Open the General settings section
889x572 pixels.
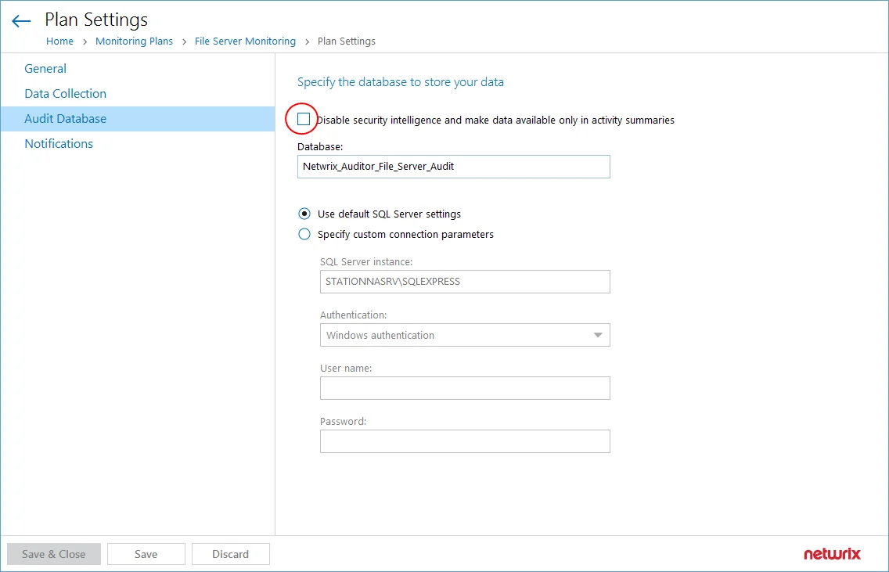[x=45, y=69]
